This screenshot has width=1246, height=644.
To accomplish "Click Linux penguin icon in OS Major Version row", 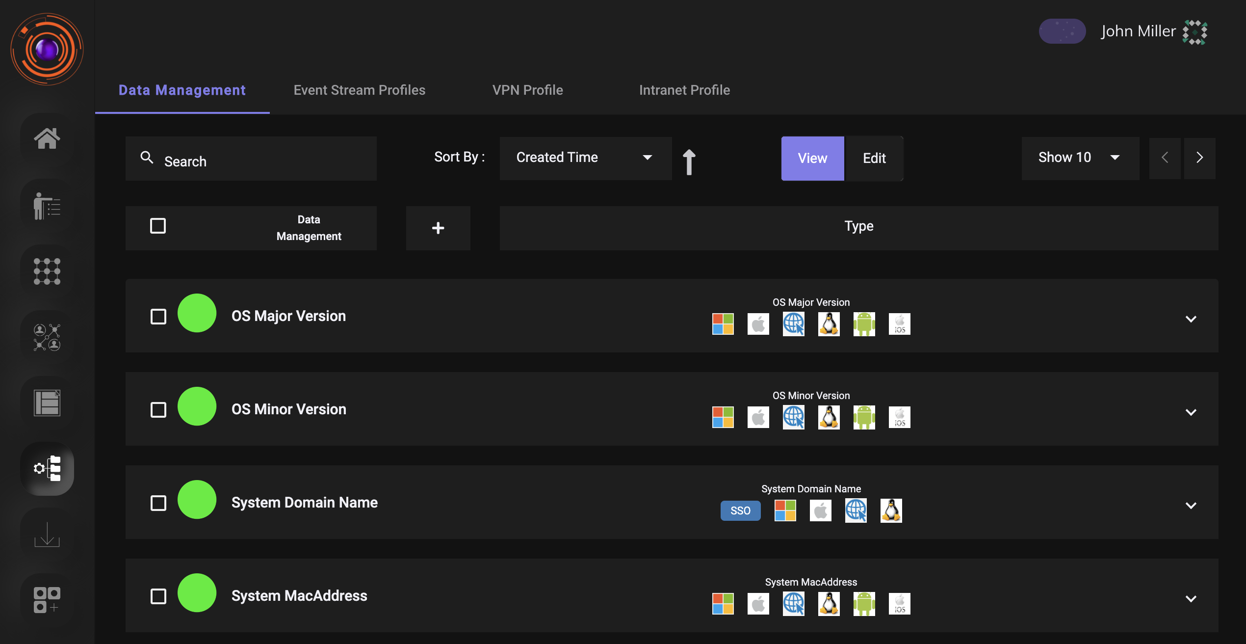I will 829,324.
